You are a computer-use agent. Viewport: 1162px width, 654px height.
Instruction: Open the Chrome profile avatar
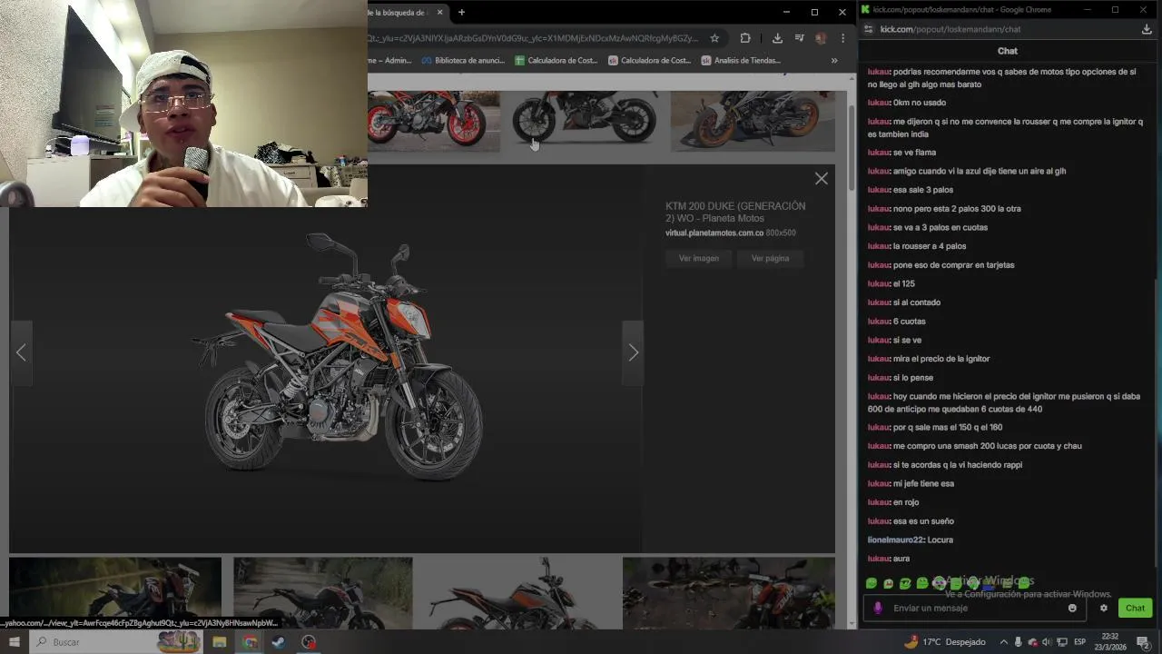(x=821, y=38)
